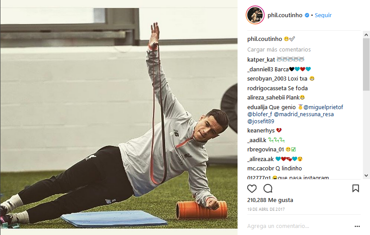370x235 pixels.
Task: Open the 19 de abril de 2017 post date
Action: tap(266, 209)
